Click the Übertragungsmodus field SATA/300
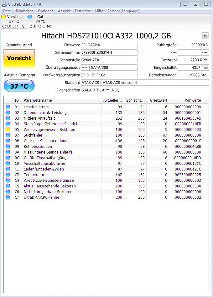The width and height of the screenshot is (213, 297). 109,67
